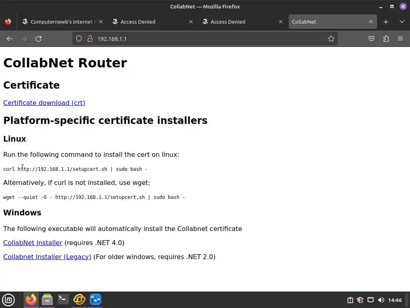Click the Platform-specific certificate installers heading
Viewport: 410px width, 308px height.
click(105, 120)
